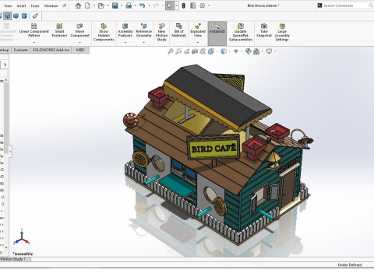Open the File Properties icon
The width and height of the screenshot is (374, 280).
(x=192, y=5)
